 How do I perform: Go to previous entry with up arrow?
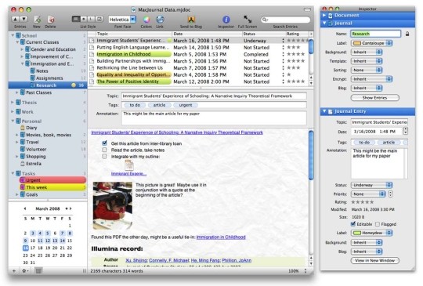[x=16, y=19]
